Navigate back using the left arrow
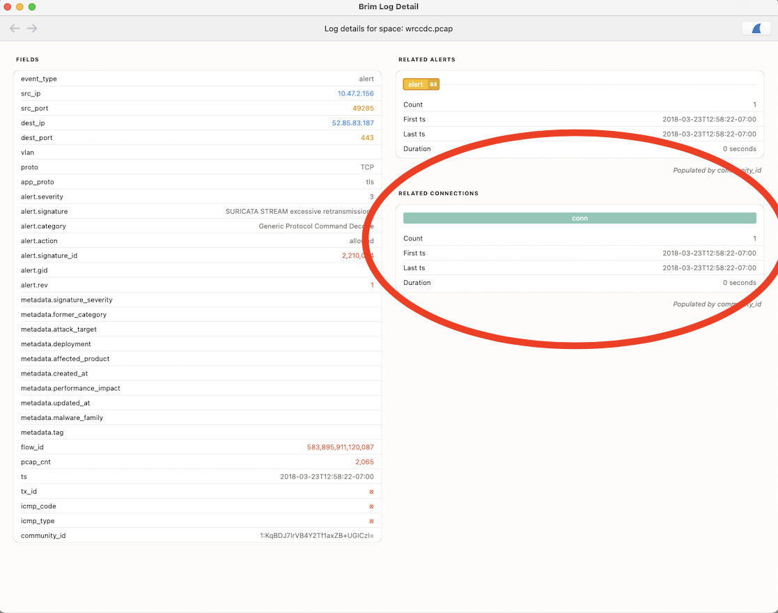Screen dimensions: 778x613 click(x=15, y=28)
